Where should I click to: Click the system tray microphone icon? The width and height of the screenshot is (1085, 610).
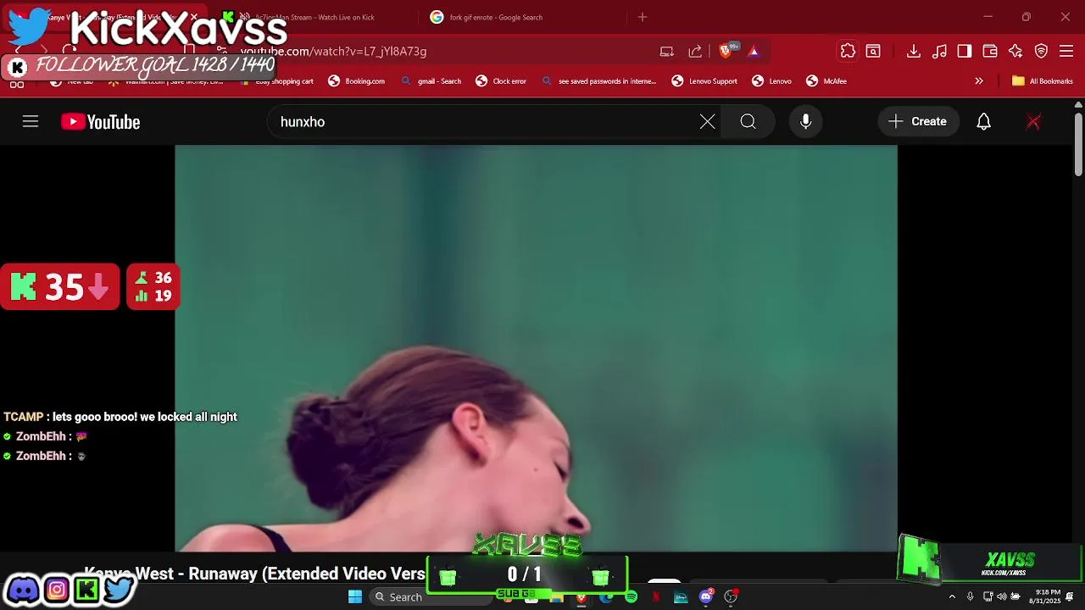[x=971, y=597]
